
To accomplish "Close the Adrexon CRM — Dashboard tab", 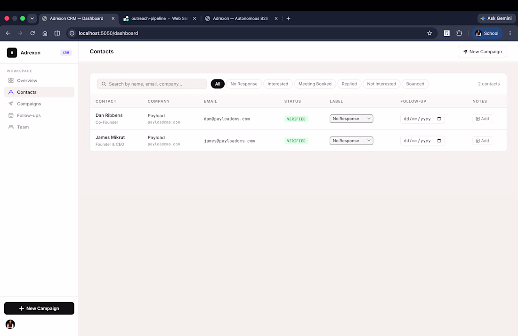I will [x=113, y=18].
